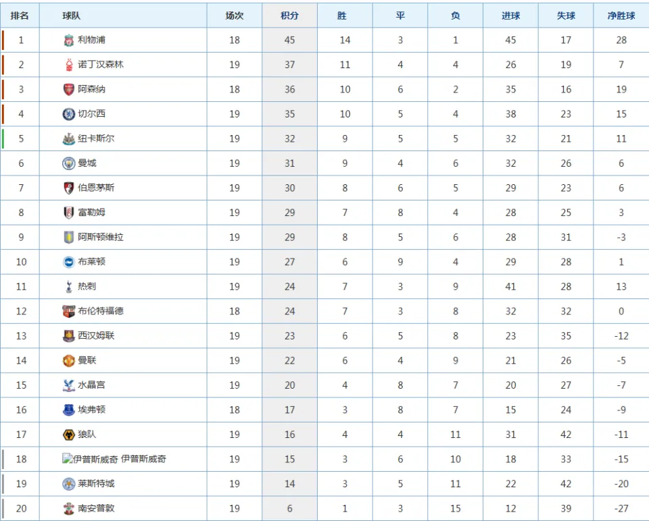
Task: Click the Arsenal badge icon
Action: [69, 89]
